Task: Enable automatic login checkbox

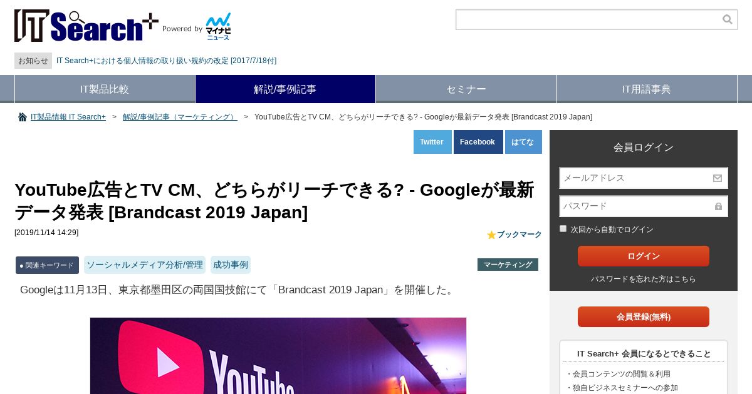Action: tap(563, 229)
